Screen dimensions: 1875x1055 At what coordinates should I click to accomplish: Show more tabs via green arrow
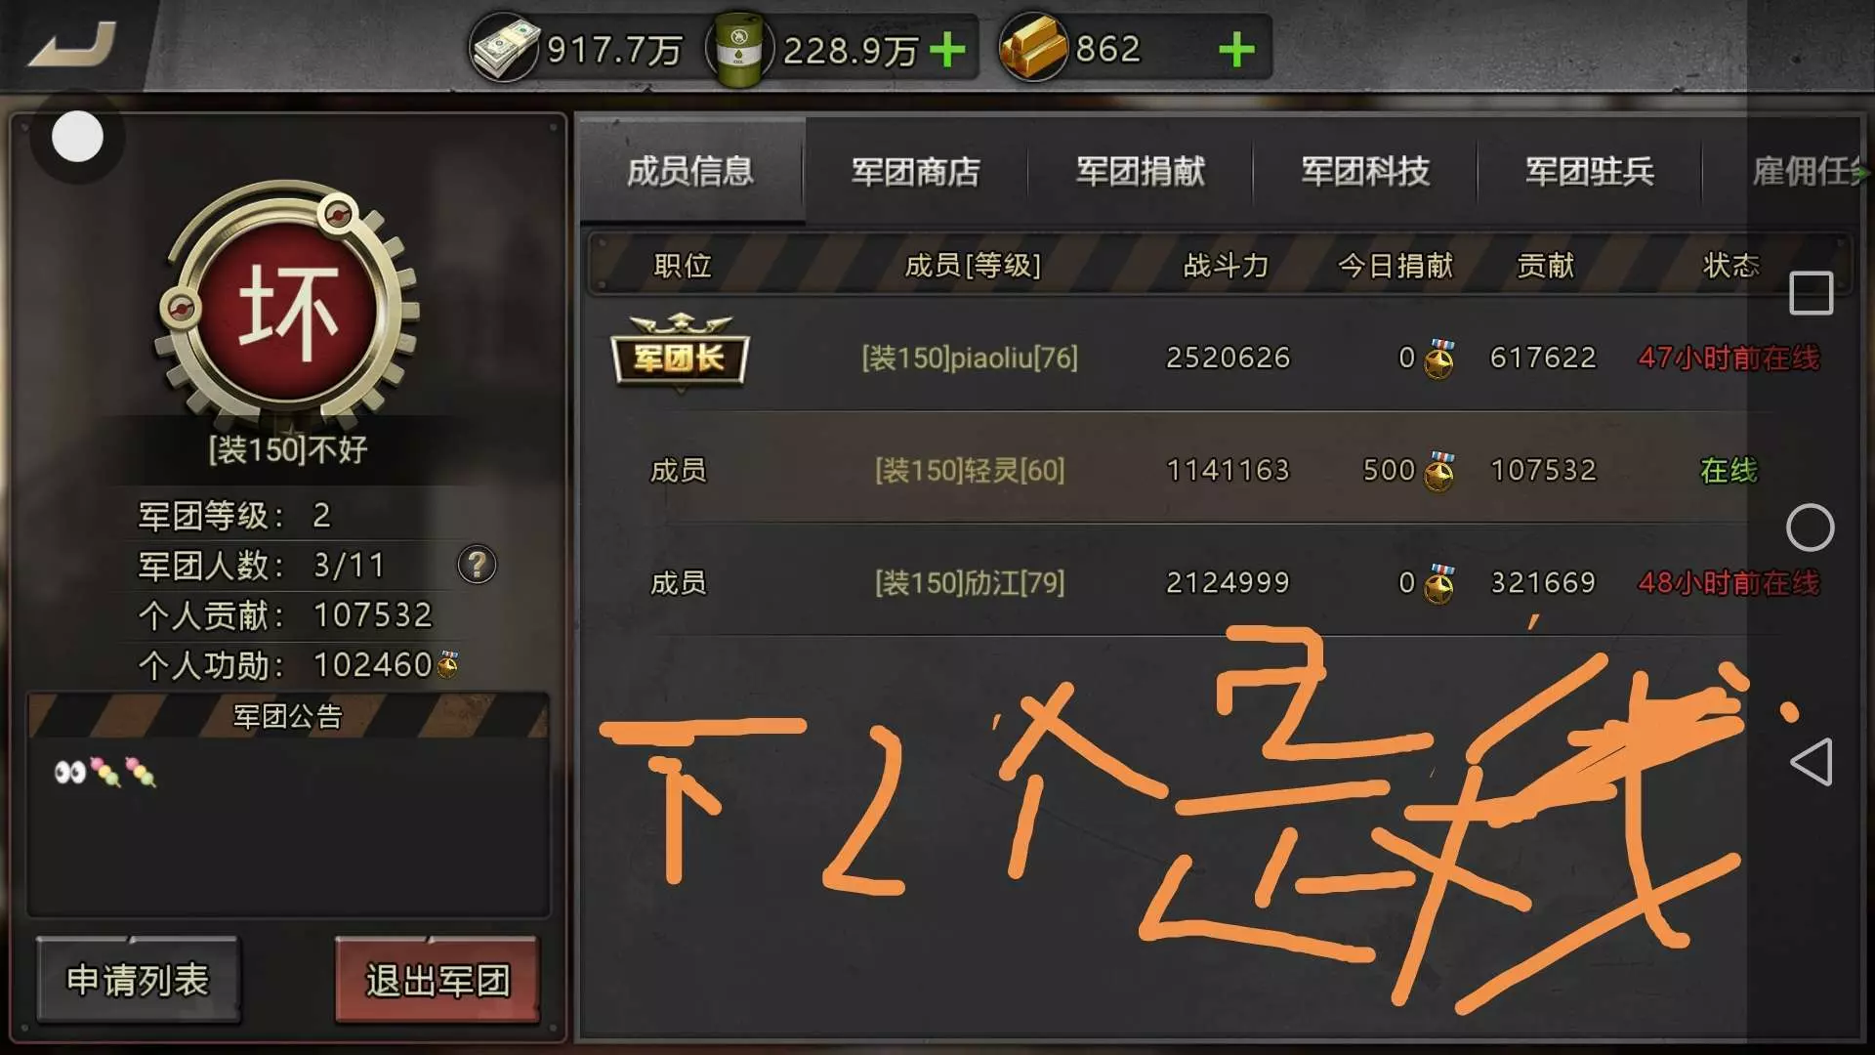pos(1862,173)
